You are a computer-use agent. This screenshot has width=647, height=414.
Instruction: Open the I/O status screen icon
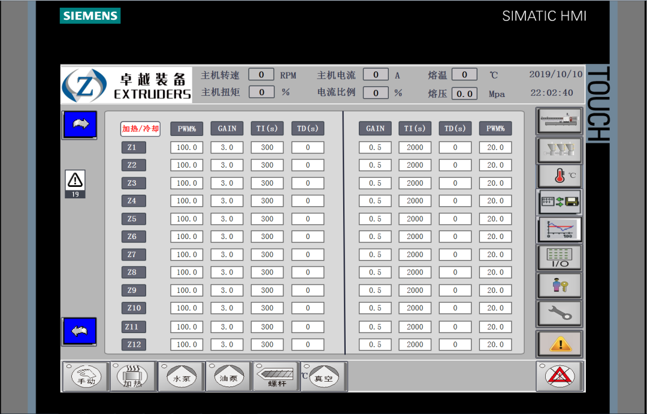tap(559, 258)
